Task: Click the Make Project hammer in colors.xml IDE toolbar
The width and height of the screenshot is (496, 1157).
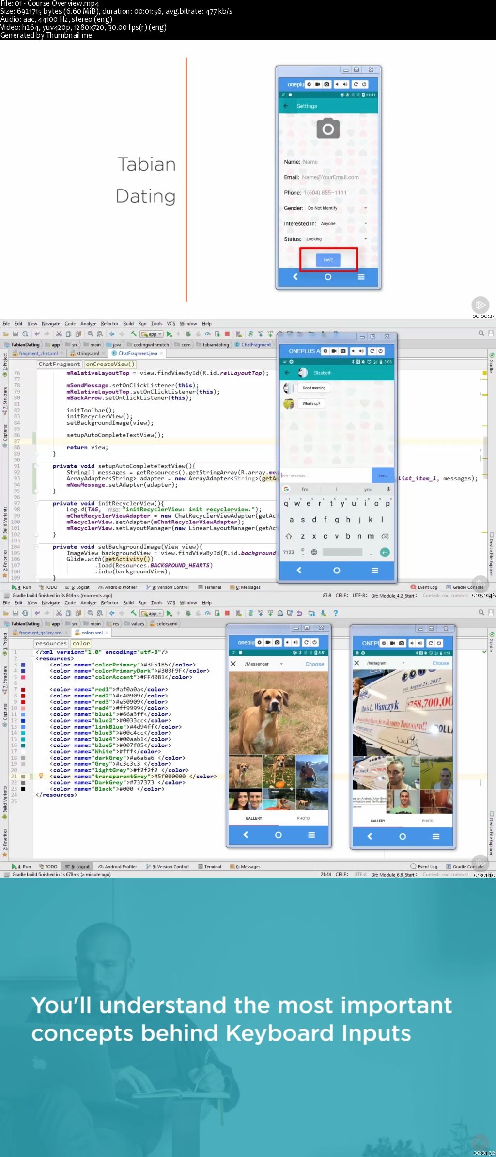Action: tap(133, 613)
